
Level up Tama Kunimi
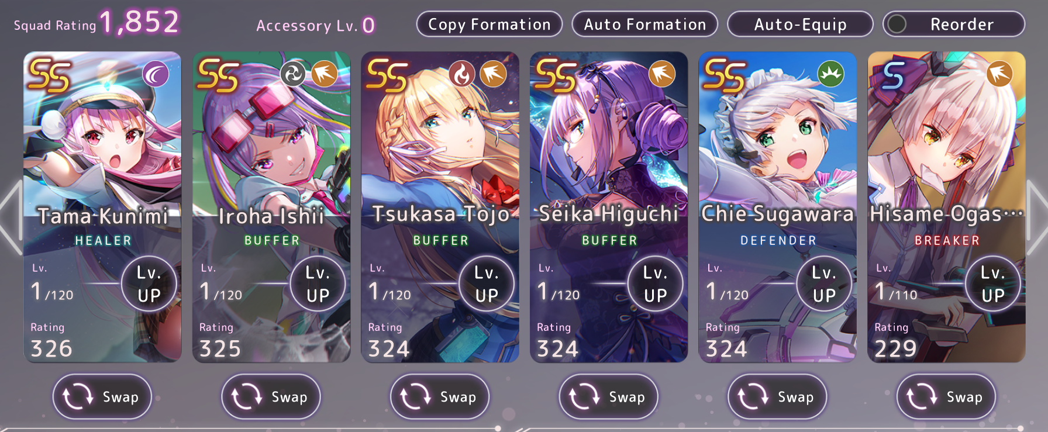(149, 284)
